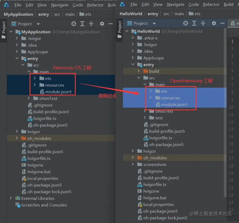239x223 pixels.
Task: Open Build menu in HelloWorld window
Action: [x=228, y=5]
